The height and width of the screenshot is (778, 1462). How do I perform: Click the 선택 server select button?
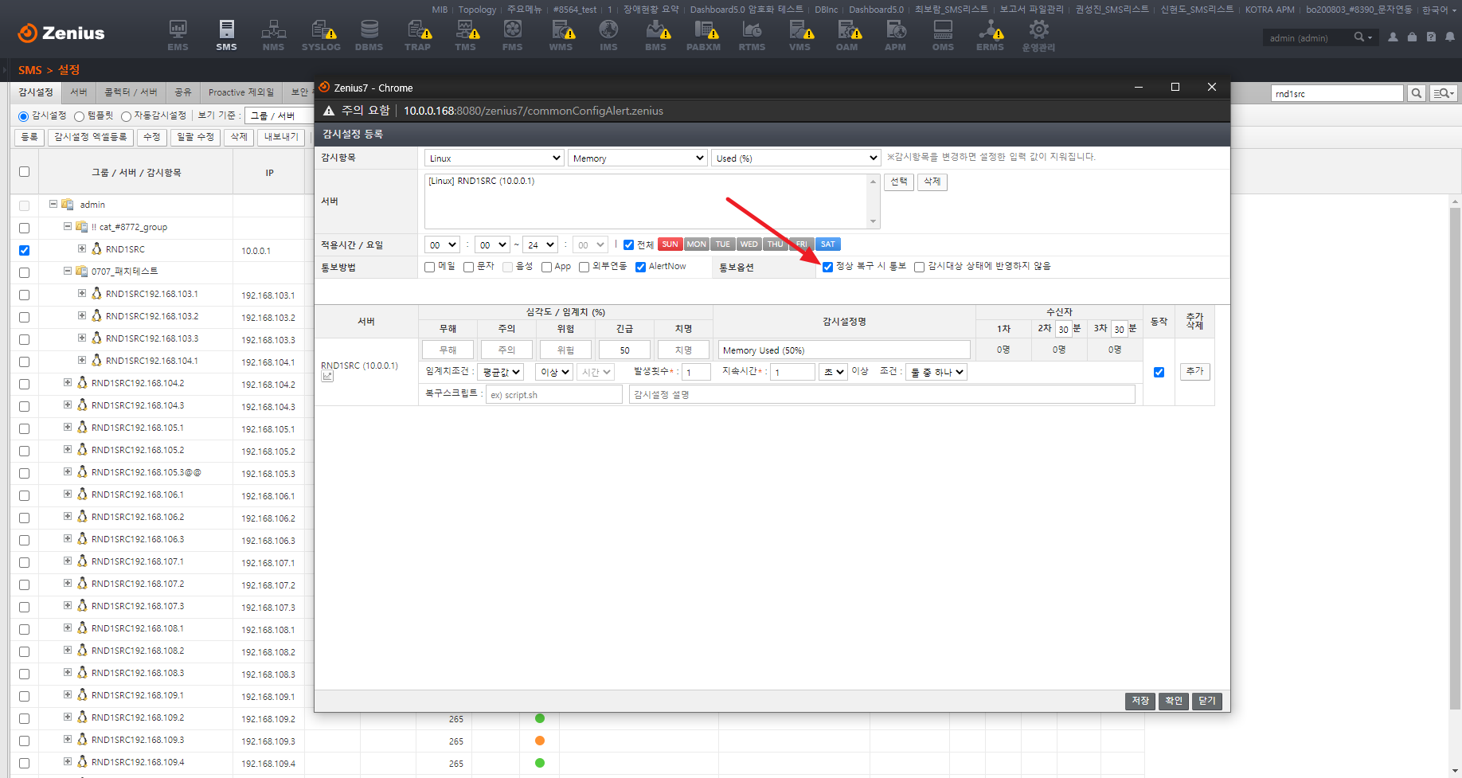[898, 182]
